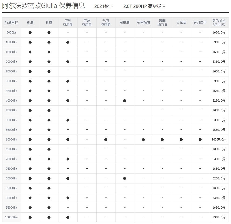Select the 5000km mileage row label

(x=12, y=33)
